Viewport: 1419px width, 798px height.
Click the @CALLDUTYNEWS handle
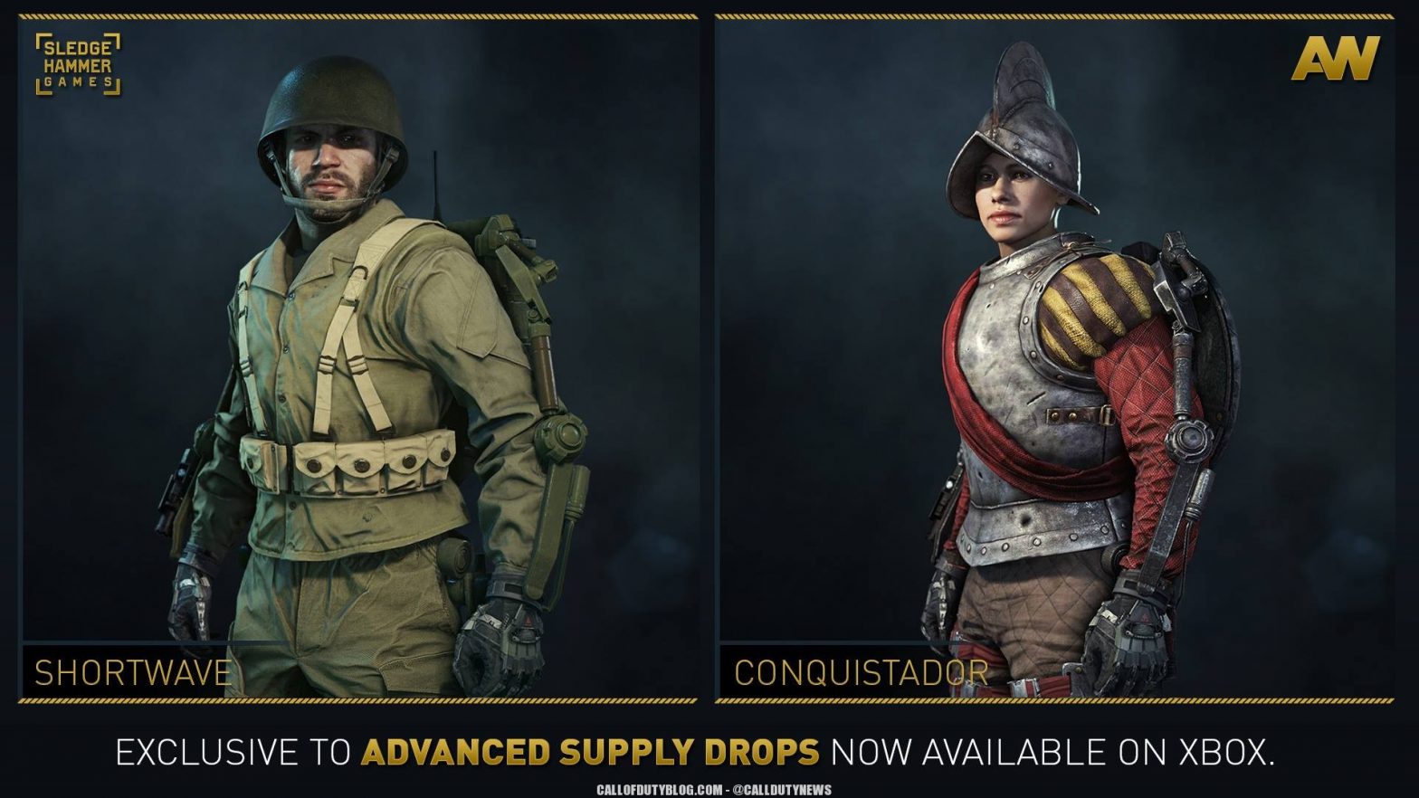[782, 790]
